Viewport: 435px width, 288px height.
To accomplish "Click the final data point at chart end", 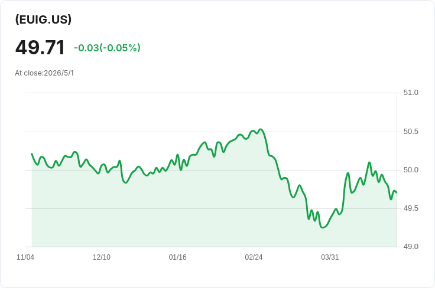I will pyautogui.click(x=397, y=192).
